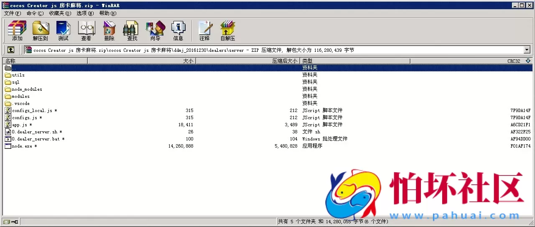The width and height of the screenshot is (535, 227).
Task: Click the node_modules folder icon
Action: tap(8, 89)
